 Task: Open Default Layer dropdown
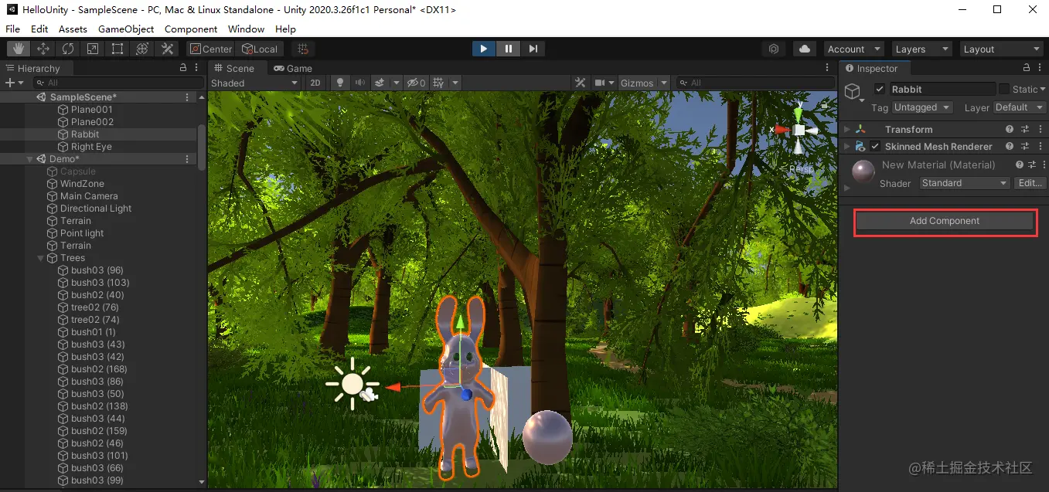coord(1019,107)
